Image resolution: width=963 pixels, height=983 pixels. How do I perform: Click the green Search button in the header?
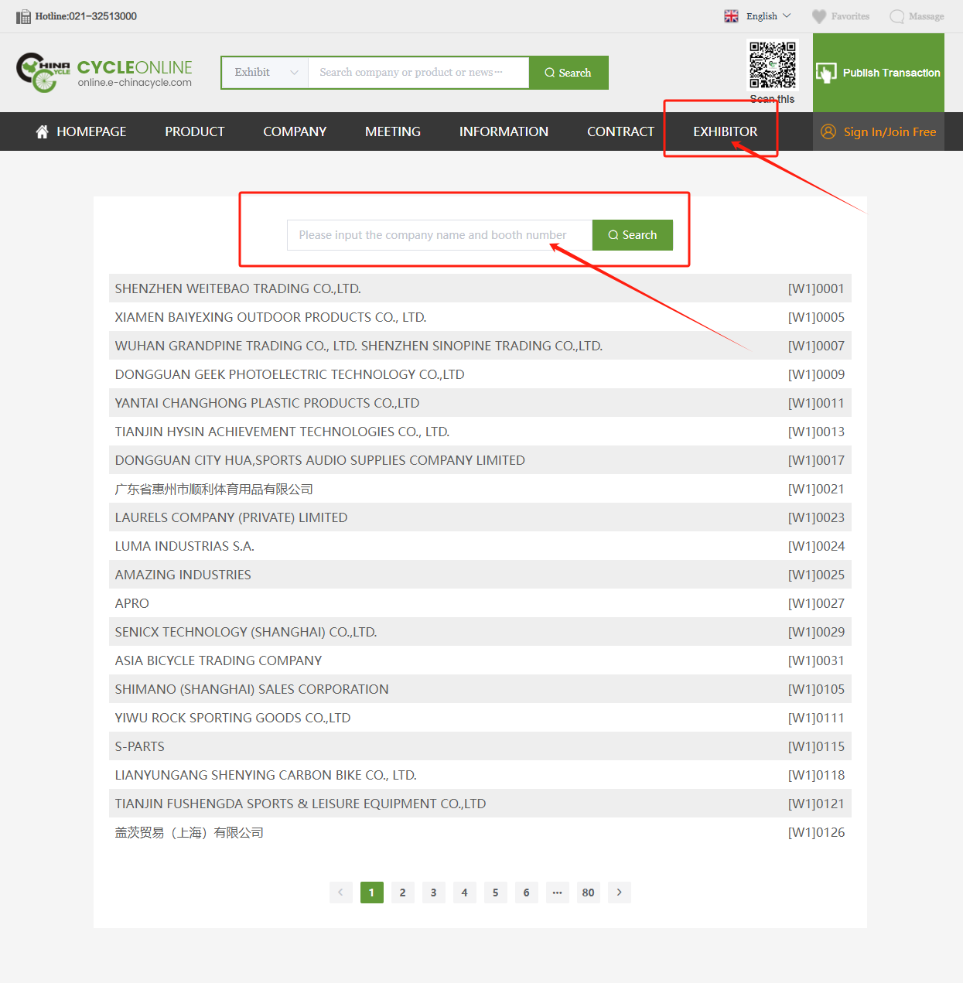569,73
